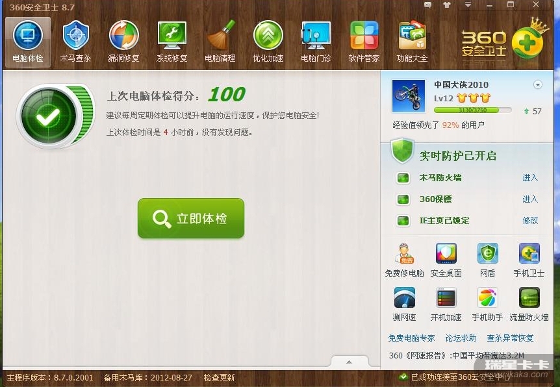Viewport: 560px width, 387px height.
Task: Open the 电脑门诊 tab
Action: [x=316, y=42]
